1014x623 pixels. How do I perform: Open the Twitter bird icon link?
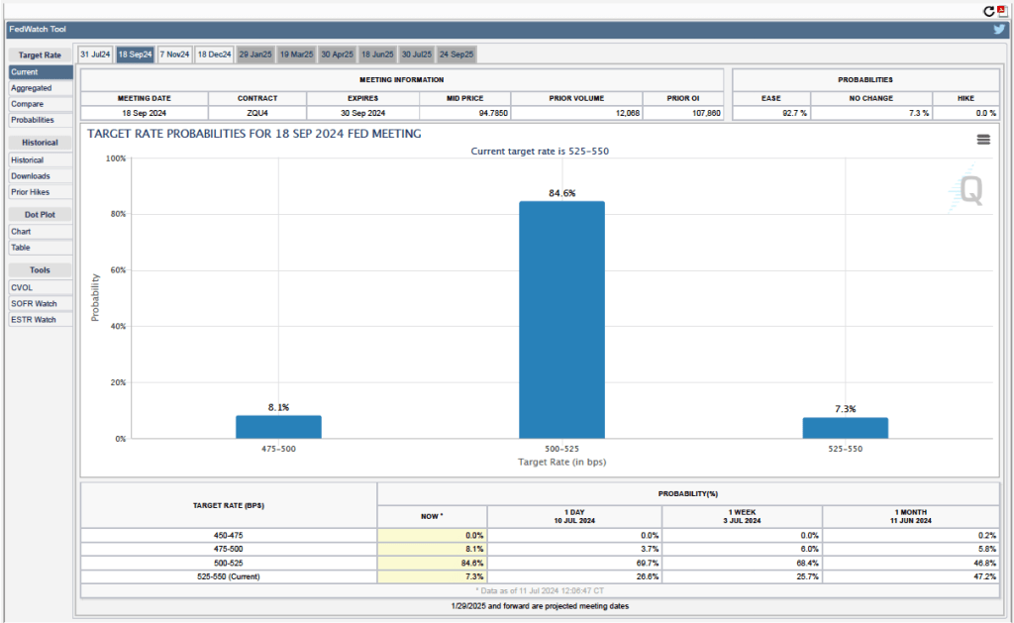(999, 30)
